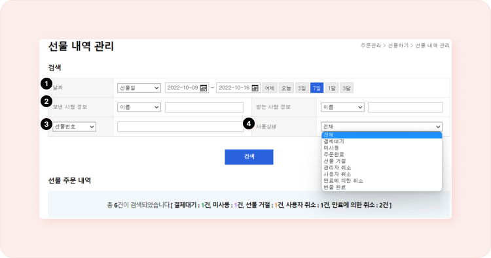Select the 7일 date range button

click(317, 88)
